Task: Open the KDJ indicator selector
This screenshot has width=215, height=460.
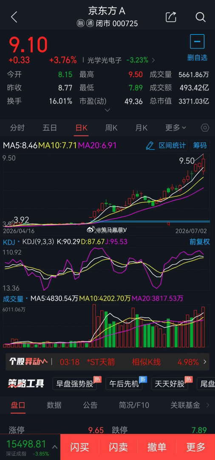Action: pyautogui.click(x=12, y=242)
